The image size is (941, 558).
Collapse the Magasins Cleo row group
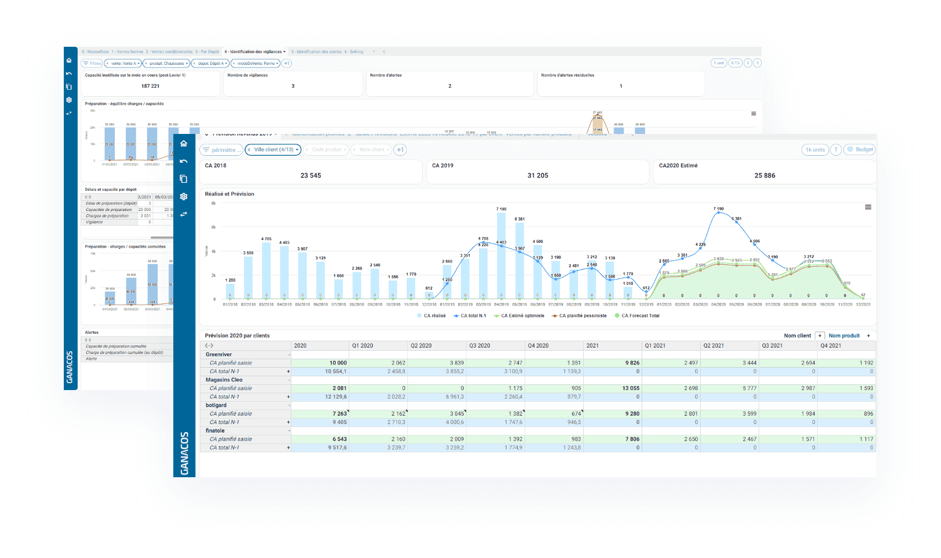pos(289,380)
